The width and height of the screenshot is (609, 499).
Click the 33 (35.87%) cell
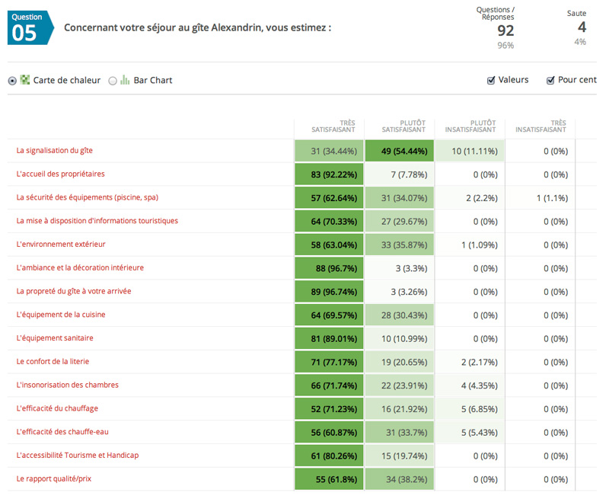pyautogui.click(x=399, y=245)
